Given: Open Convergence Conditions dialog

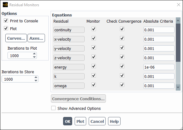Looking at the screenshot, I should (x=78, y=99).
